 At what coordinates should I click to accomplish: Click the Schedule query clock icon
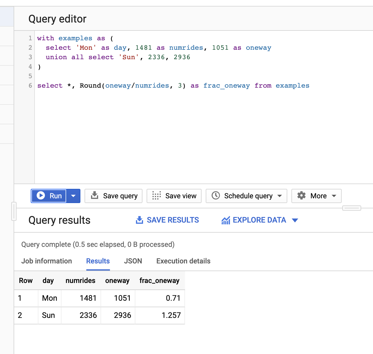point(215,196)
